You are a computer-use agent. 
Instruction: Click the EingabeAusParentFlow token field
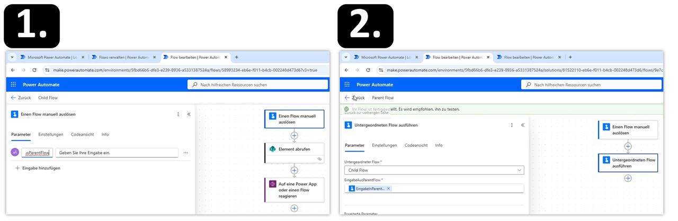click(x=434, y=189)
